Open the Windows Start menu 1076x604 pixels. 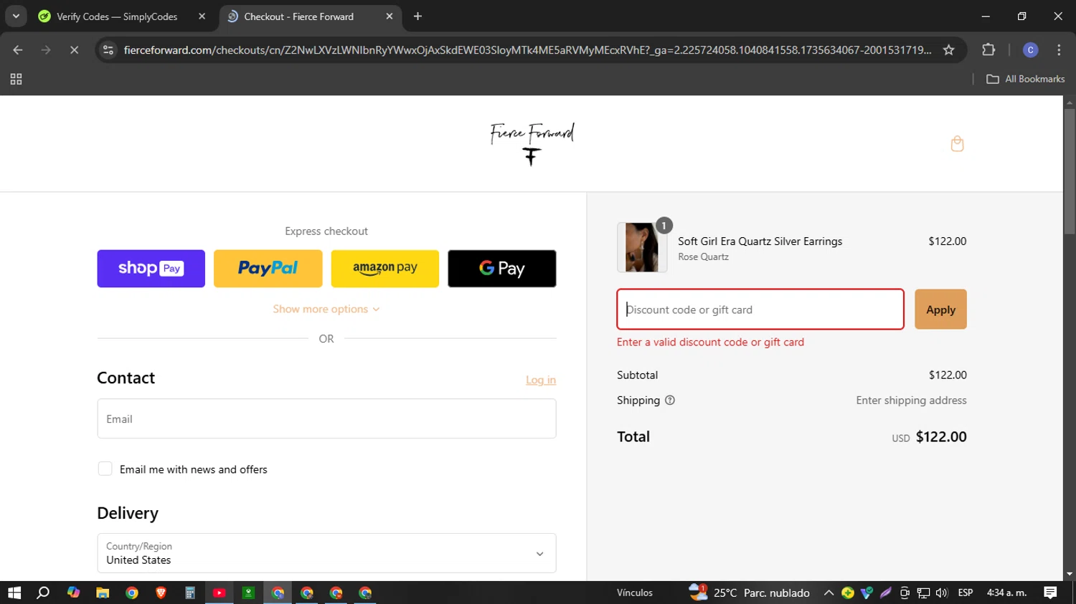tap(14, 593)
